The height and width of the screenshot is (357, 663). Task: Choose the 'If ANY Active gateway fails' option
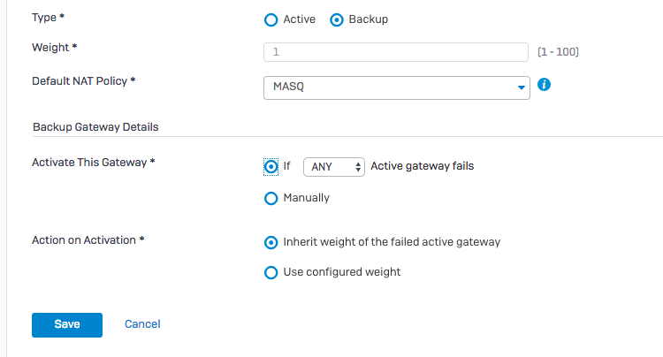pyautogui.click(x=271, y=167)
